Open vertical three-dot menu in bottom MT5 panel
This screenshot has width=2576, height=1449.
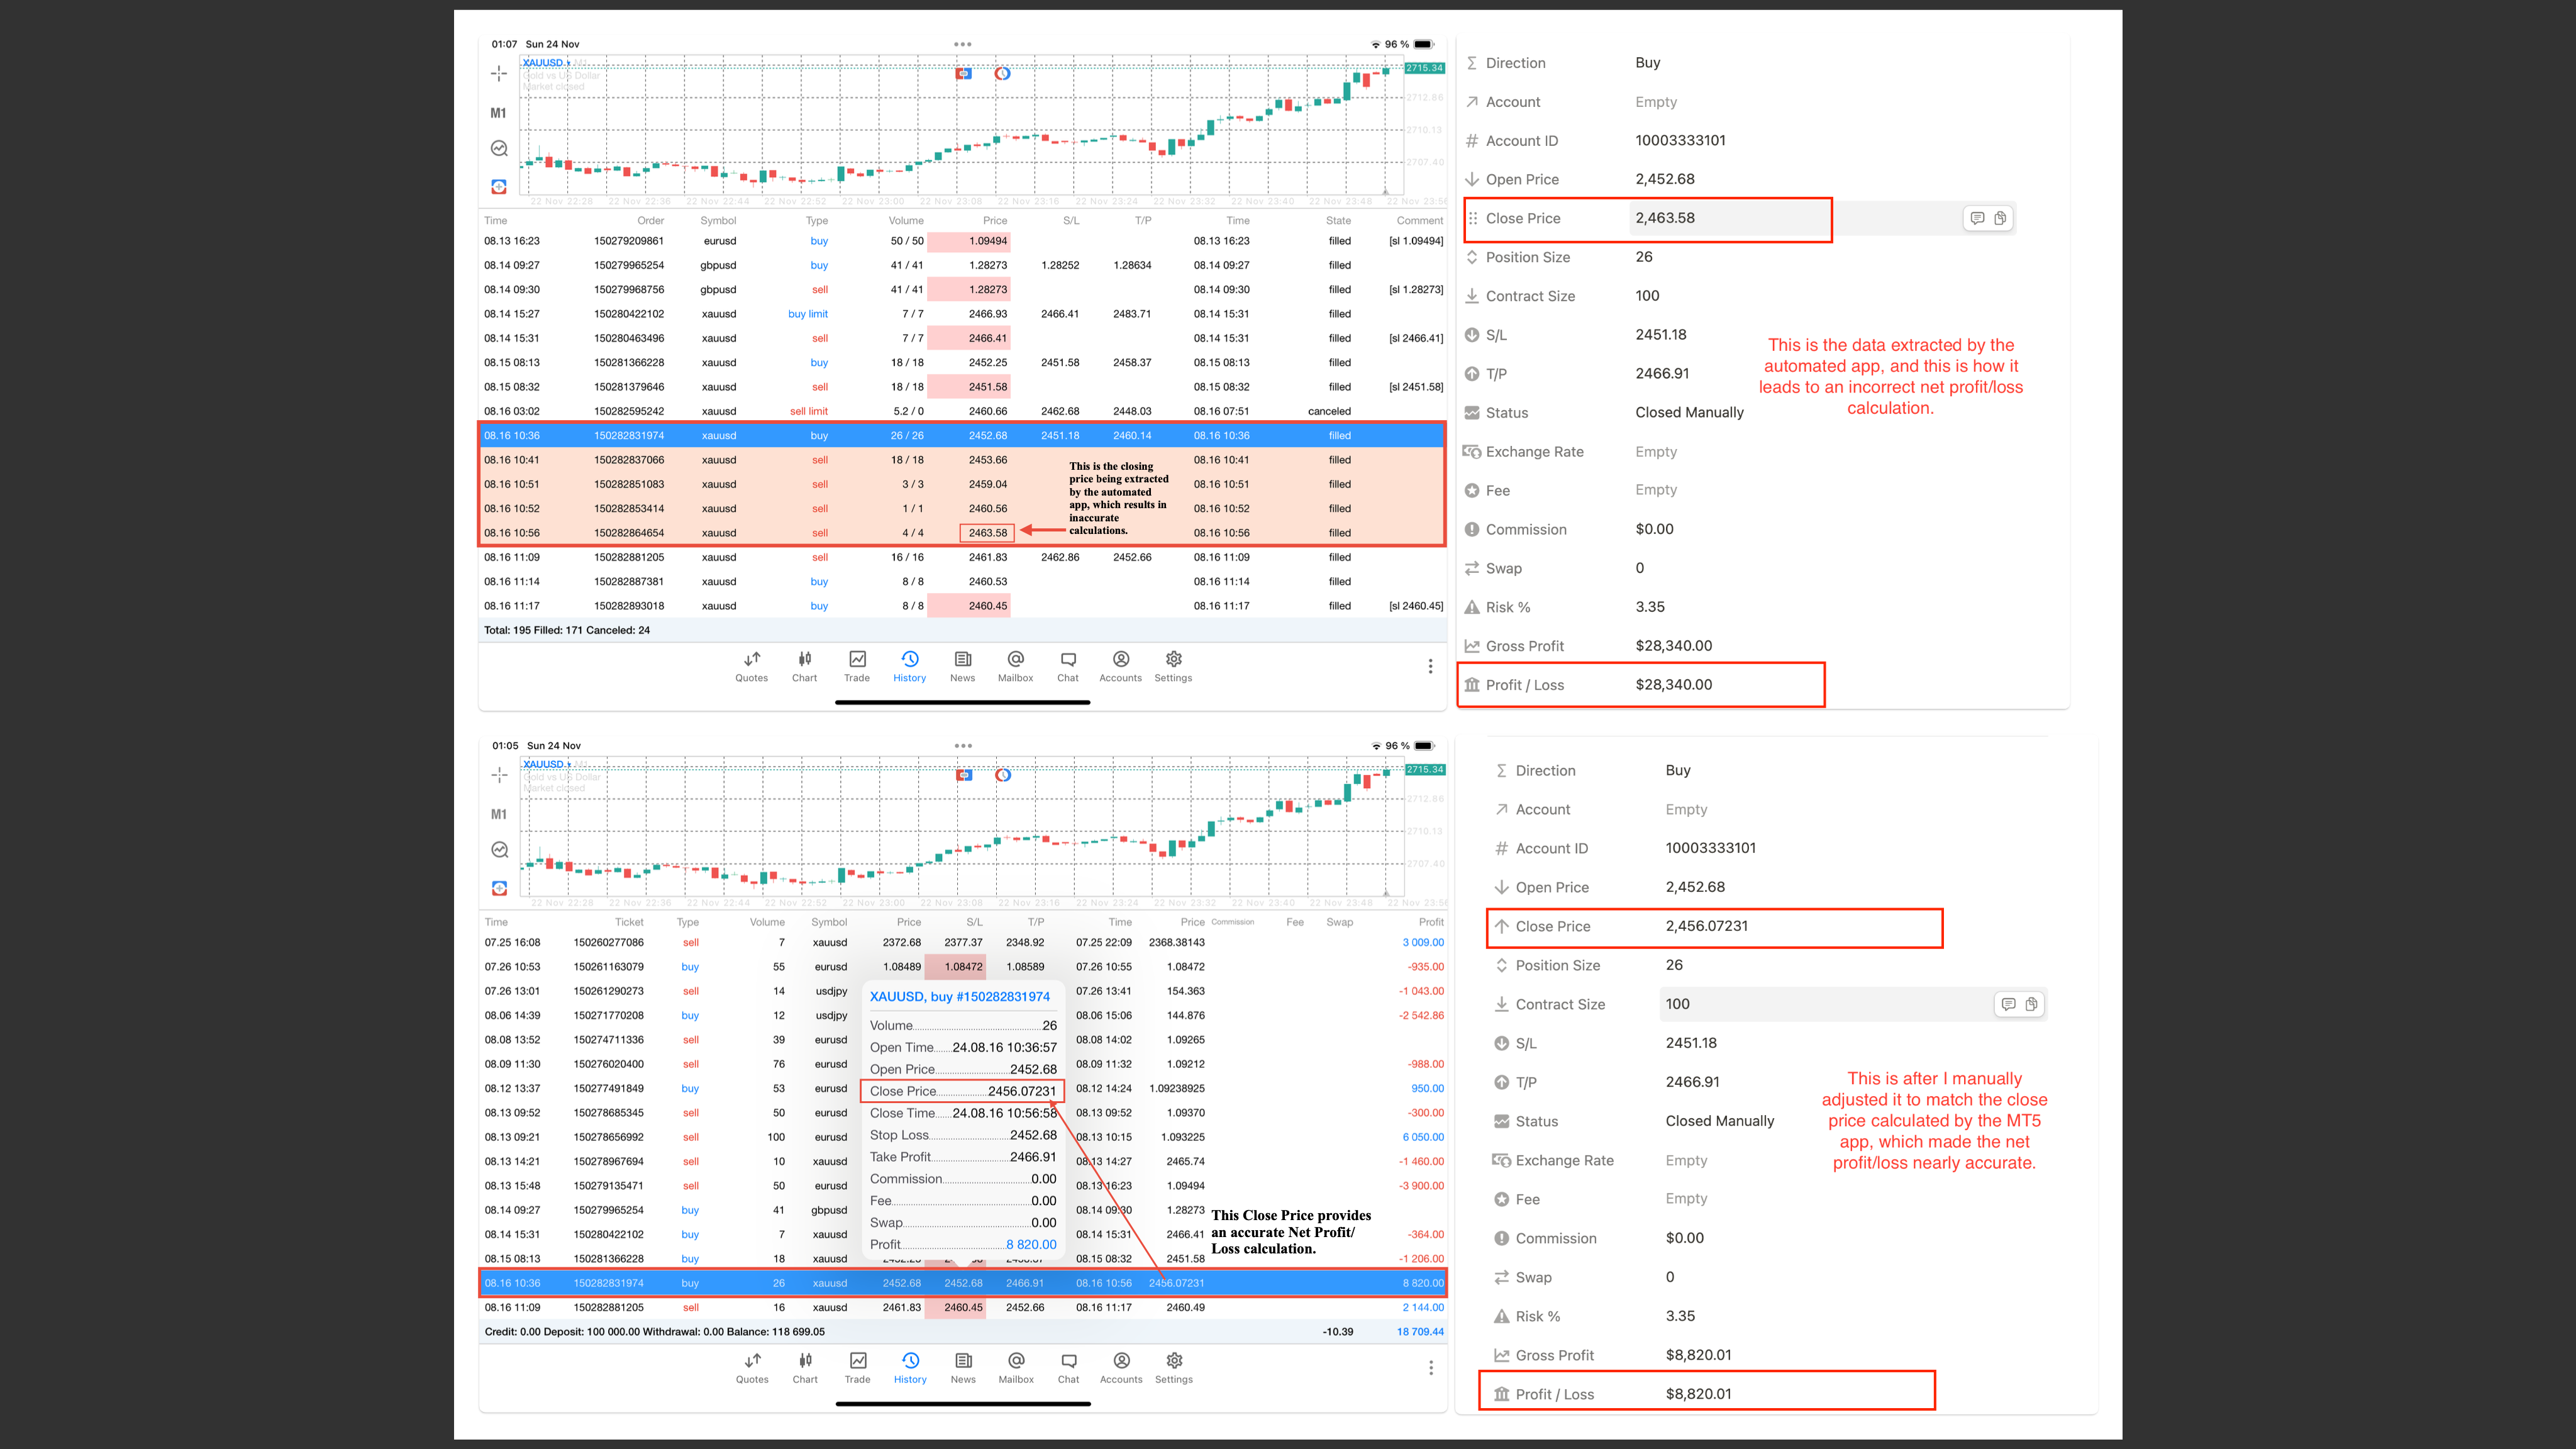coord(1430,1367)
